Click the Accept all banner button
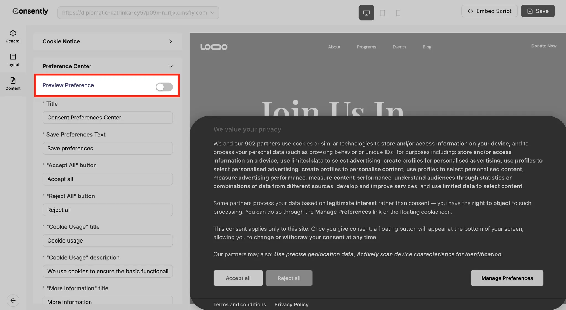566x310 pixels. coord(238,278)
